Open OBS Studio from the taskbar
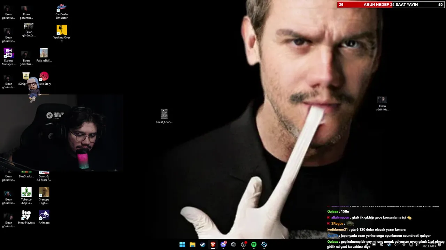 (x=244, y=244)
